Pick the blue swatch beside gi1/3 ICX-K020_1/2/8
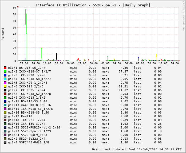Viewport: 186px width, 153px height. coord(5,75)
